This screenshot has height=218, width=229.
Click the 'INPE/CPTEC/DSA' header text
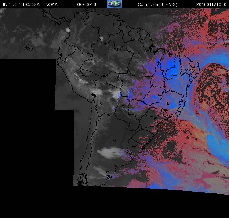[x=21, y=4]
